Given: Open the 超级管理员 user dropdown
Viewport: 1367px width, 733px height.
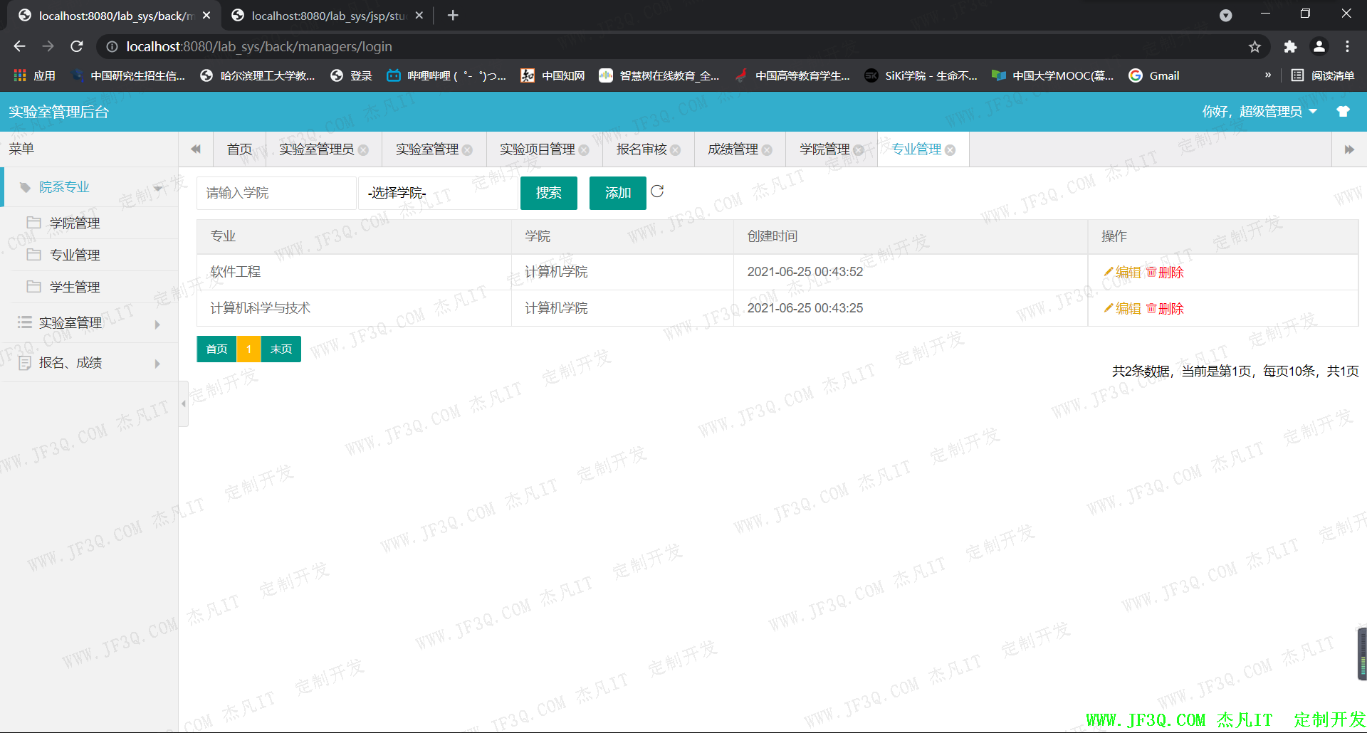Looking at the screenshot, I should click(1259, 112).
